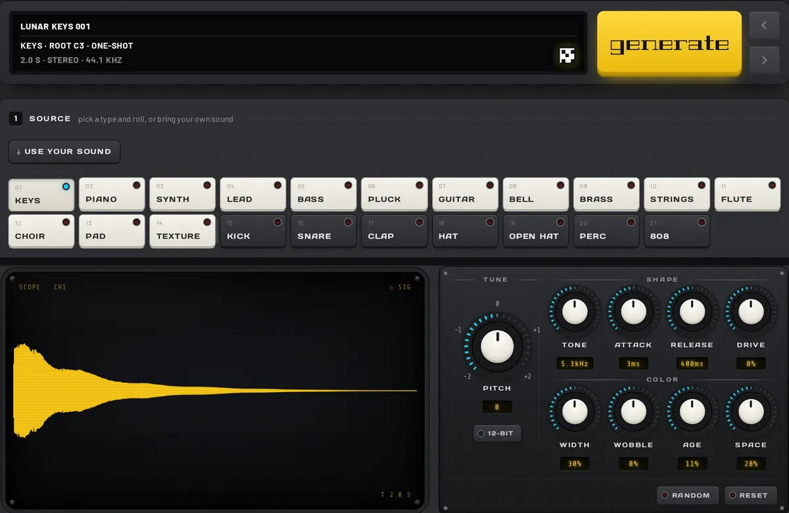This screenshot has width=789, height=513.
Task: Select the 08 Bell source pad
Action: [x=536, y=194]
